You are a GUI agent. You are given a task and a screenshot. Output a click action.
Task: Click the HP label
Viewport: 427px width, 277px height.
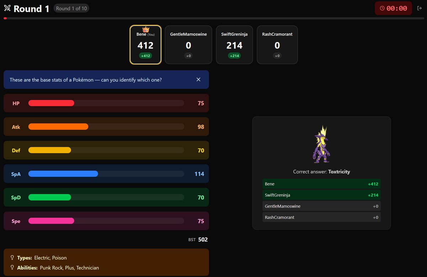16,103
